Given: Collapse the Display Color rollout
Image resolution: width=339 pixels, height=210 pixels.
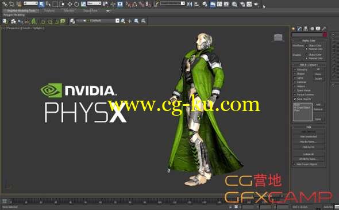Looking at the screenshot, I should [309, 41].
